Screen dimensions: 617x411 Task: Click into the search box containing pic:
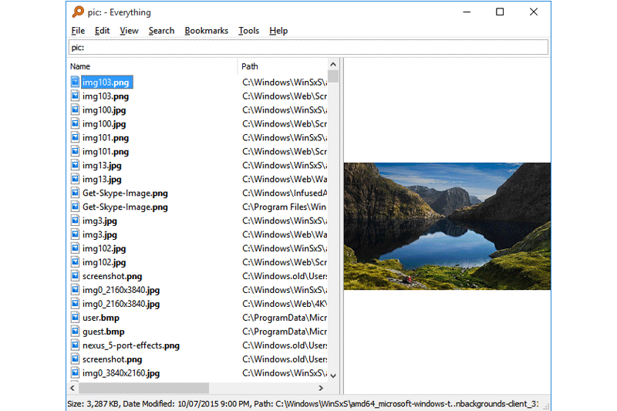[308, 48]
